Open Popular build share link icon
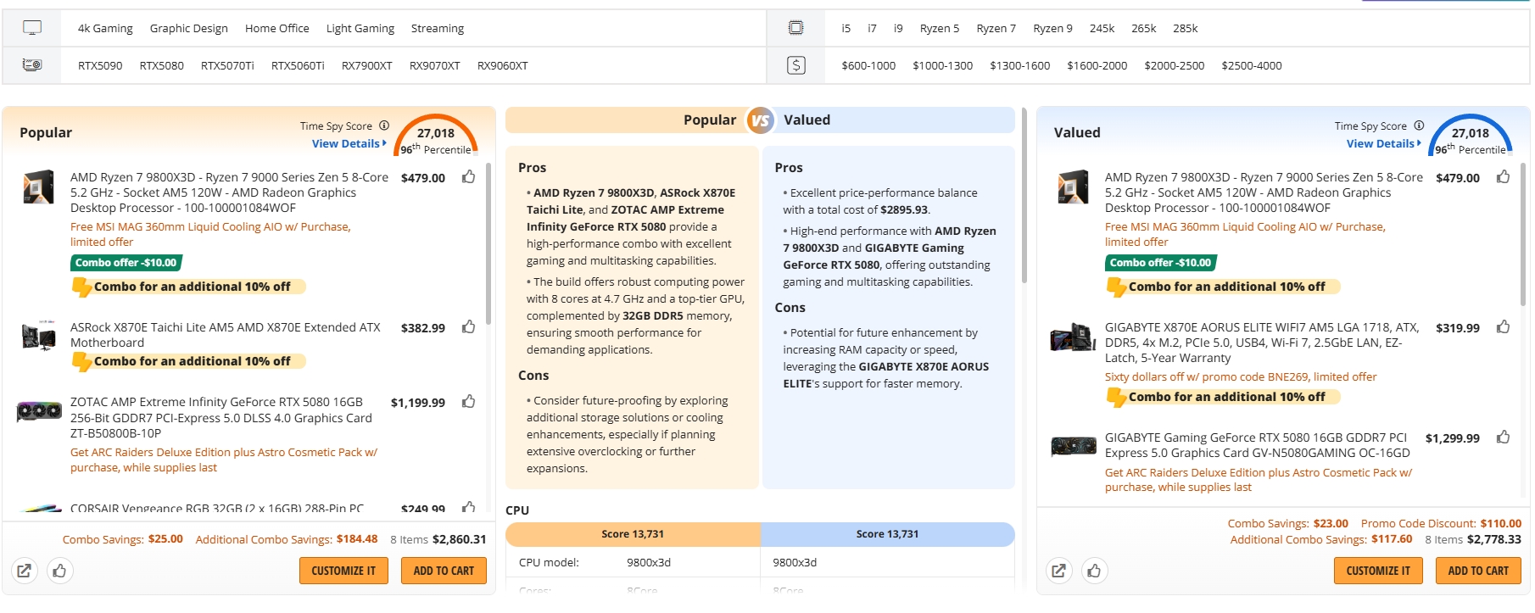This screenshot has height=613, width=1535. (25, 571)
